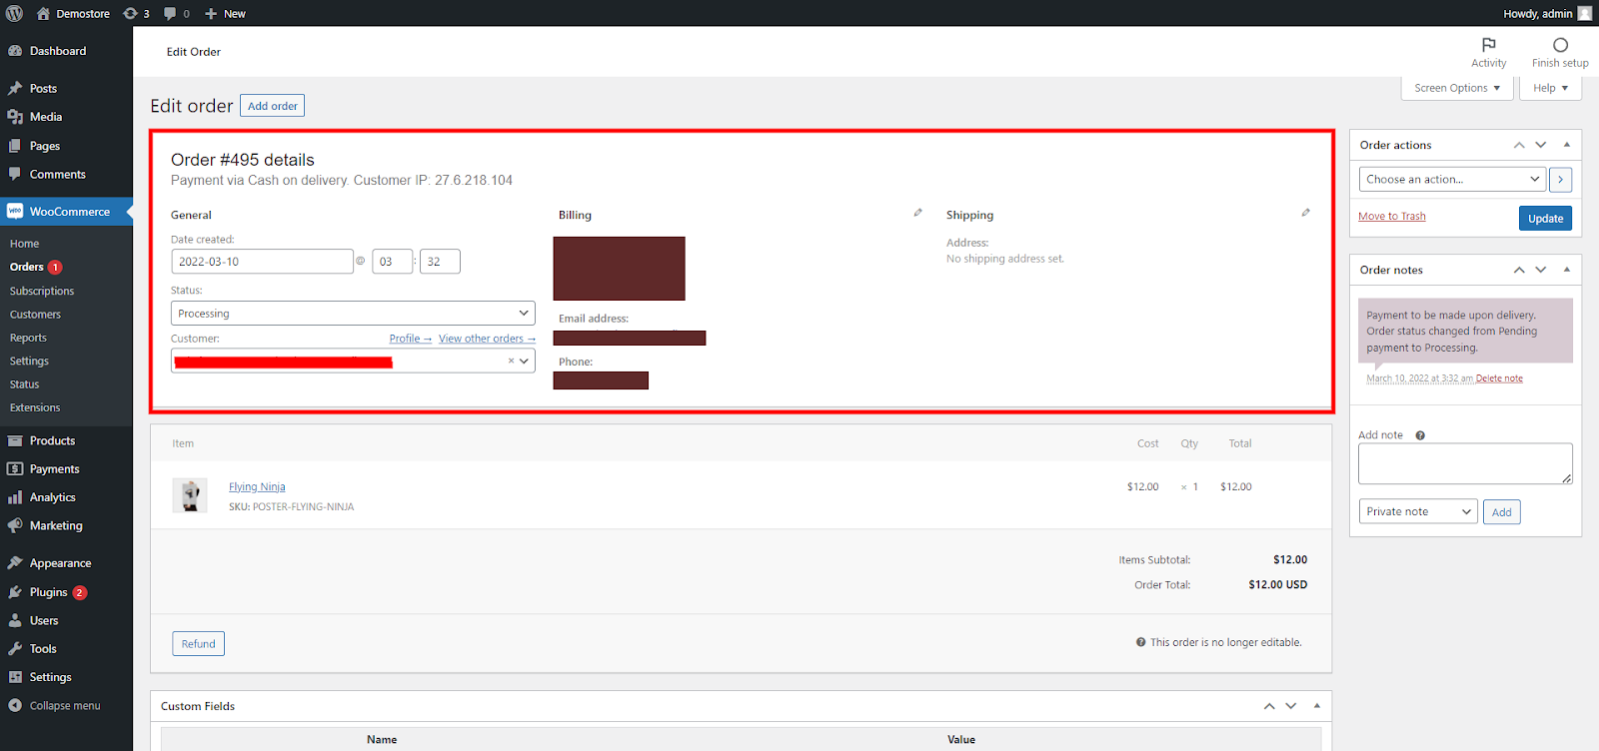Open the comments bubble icon in admin bar
This screenshot has height=751, width=1599.
pos(176,13)
